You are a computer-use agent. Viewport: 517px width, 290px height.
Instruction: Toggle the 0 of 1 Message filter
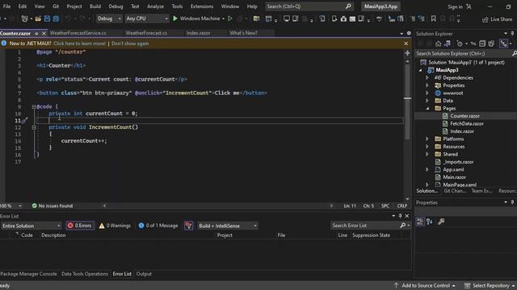coord(158,226)
